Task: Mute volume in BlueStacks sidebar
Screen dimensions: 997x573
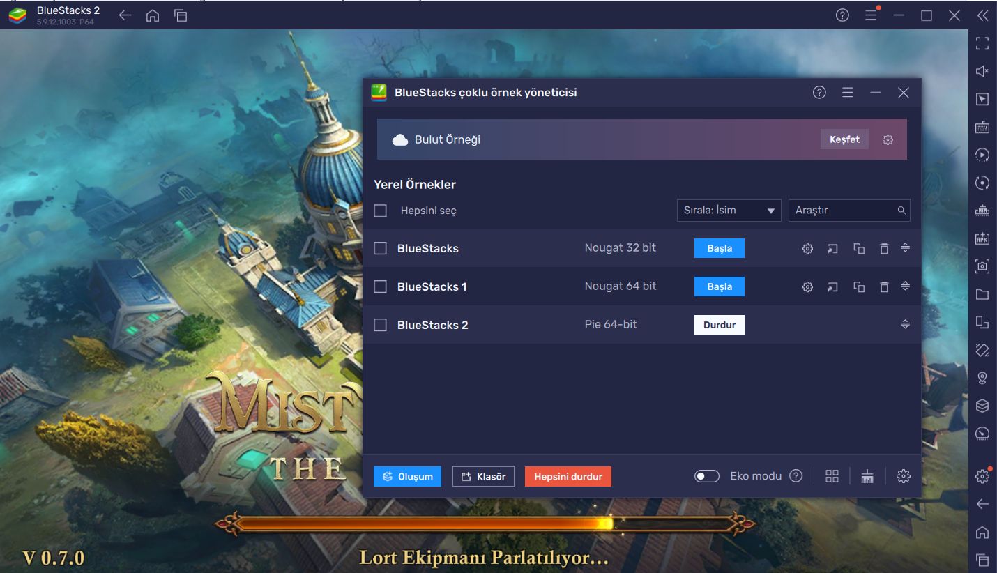Action: click(982, 71)
